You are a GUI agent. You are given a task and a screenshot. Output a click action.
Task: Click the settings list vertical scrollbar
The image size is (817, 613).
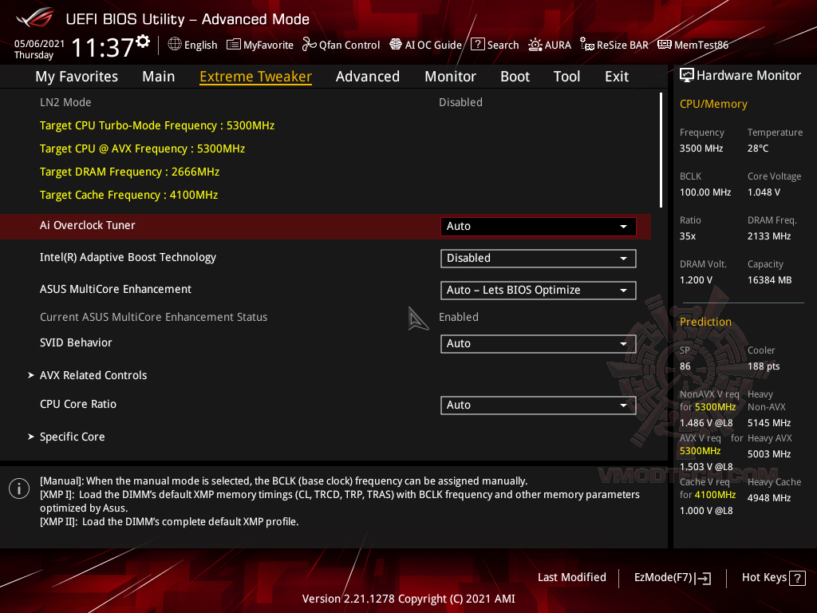(x=661, y=150)
